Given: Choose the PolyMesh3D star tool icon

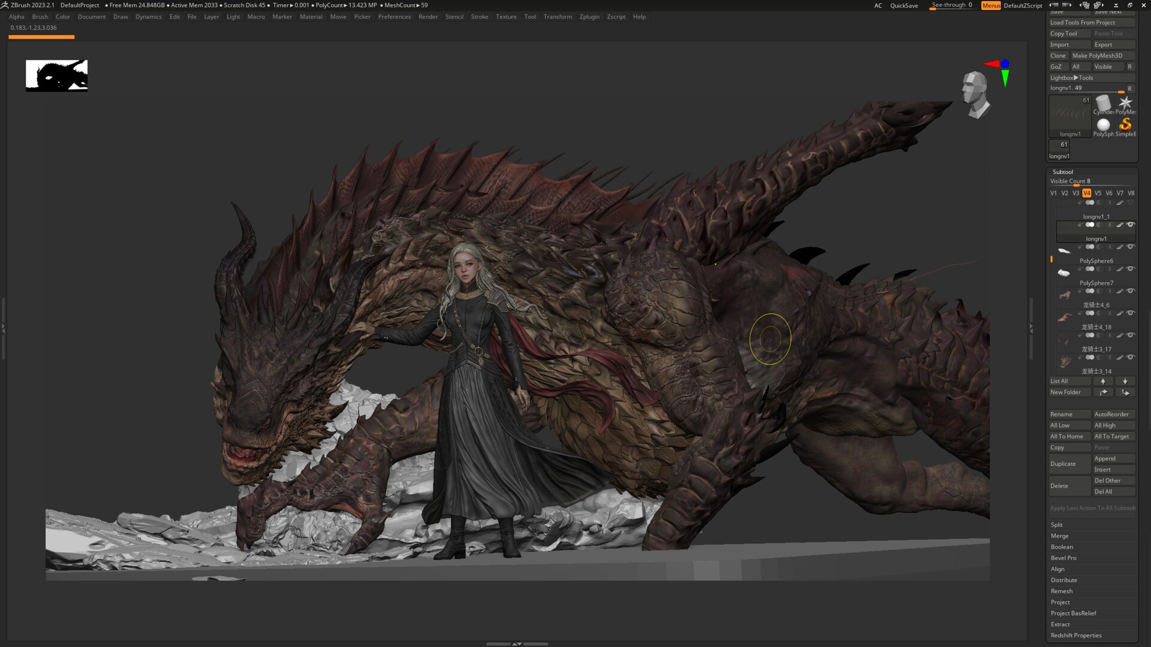Looking at the screenshot, I should click(1126, 102).
